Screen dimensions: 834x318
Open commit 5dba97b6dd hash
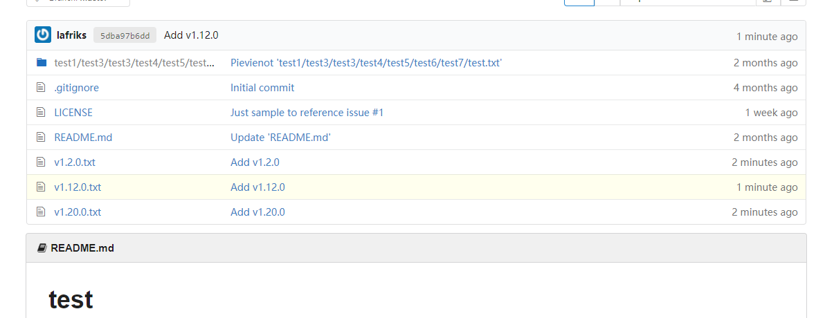(125, 35)
